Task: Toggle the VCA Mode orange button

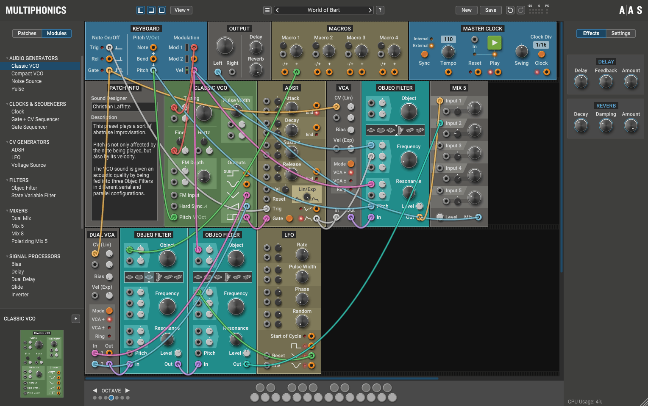Action: pyautogui.click(x=351, y=164)
